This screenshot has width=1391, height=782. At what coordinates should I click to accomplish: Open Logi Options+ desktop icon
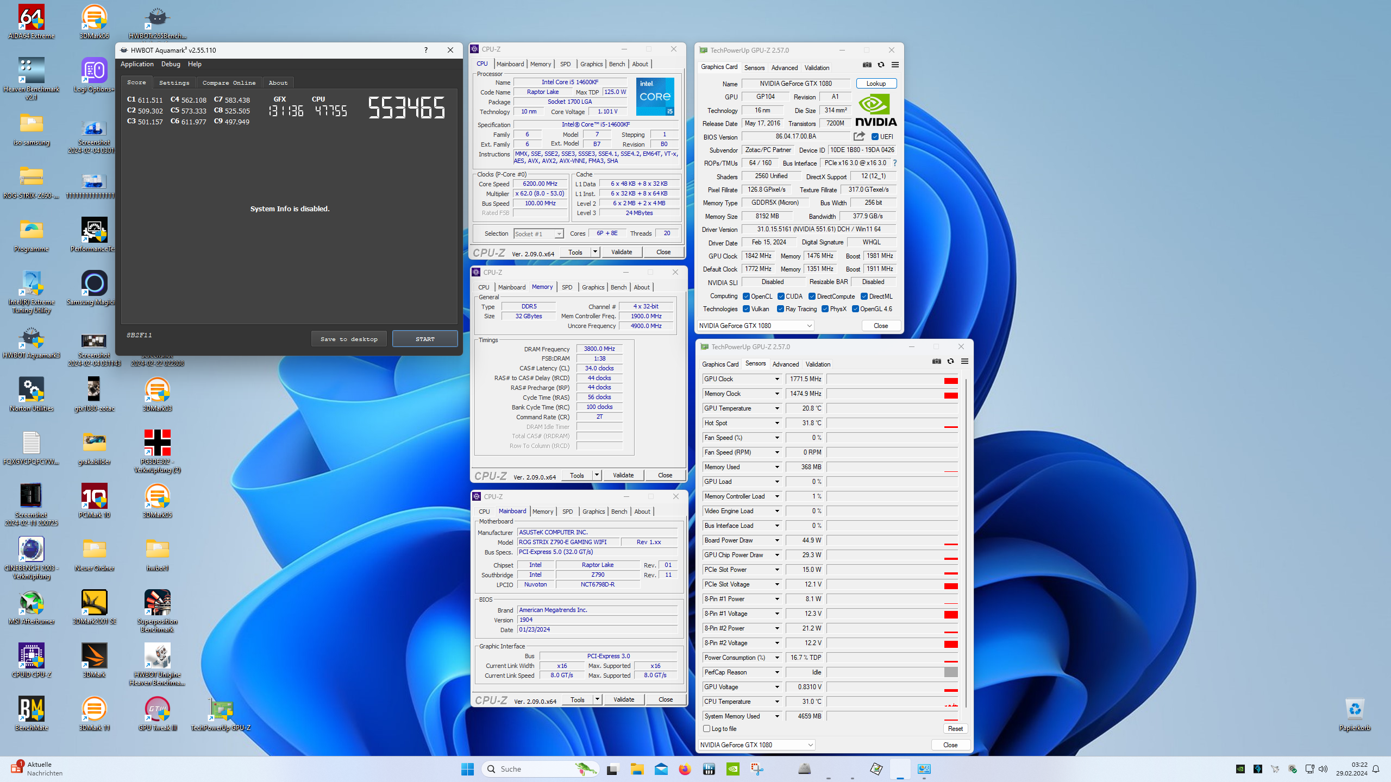point(94,75)
